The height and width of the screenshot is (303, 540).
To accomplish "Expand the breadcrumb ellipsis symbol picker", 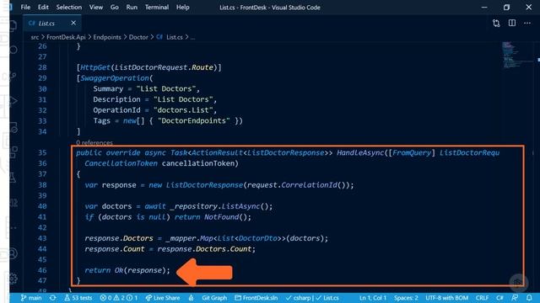I will point(193,37).
